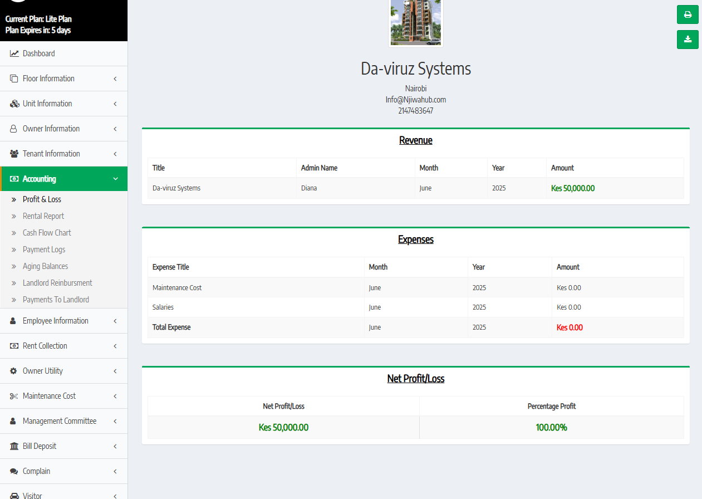Viewport: 702px width, 499px height.
Task: Select Payment Logs in Accounting submenu
Action: pos(44,250)
